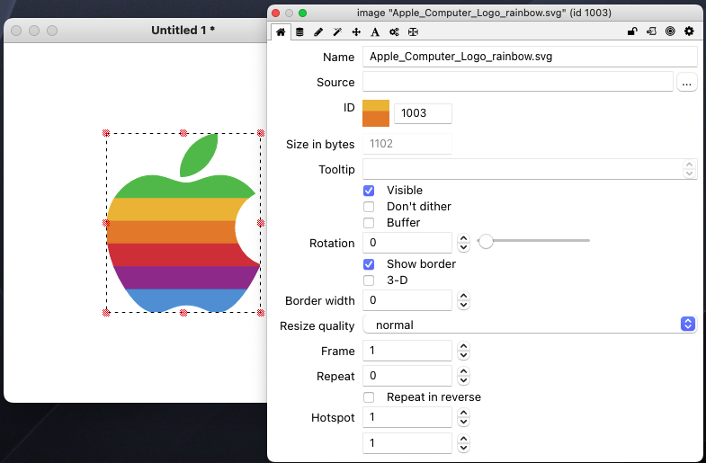Click the geometry resize icon tab
The height and width of the screenshot is (463, 706).
[x=413, y=31]
